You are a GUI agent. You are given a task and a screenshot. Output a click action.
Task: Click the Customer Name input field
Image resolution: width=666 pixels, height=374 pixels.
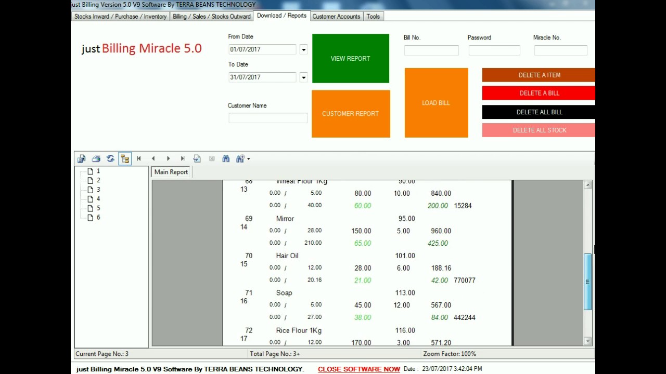pos(268,118)
